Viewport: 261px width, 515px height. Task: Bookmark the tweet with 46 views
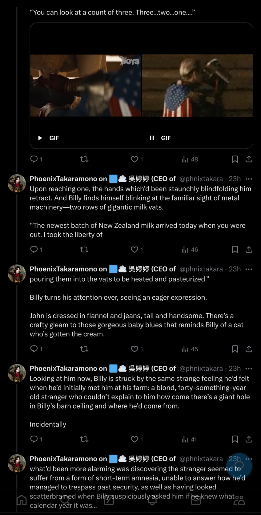[x=235, y=249]
